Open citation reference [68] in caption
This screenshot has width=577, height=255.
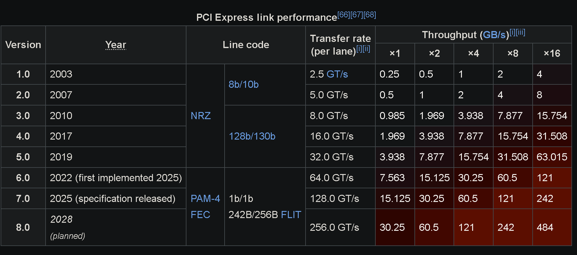coord(370,15)
